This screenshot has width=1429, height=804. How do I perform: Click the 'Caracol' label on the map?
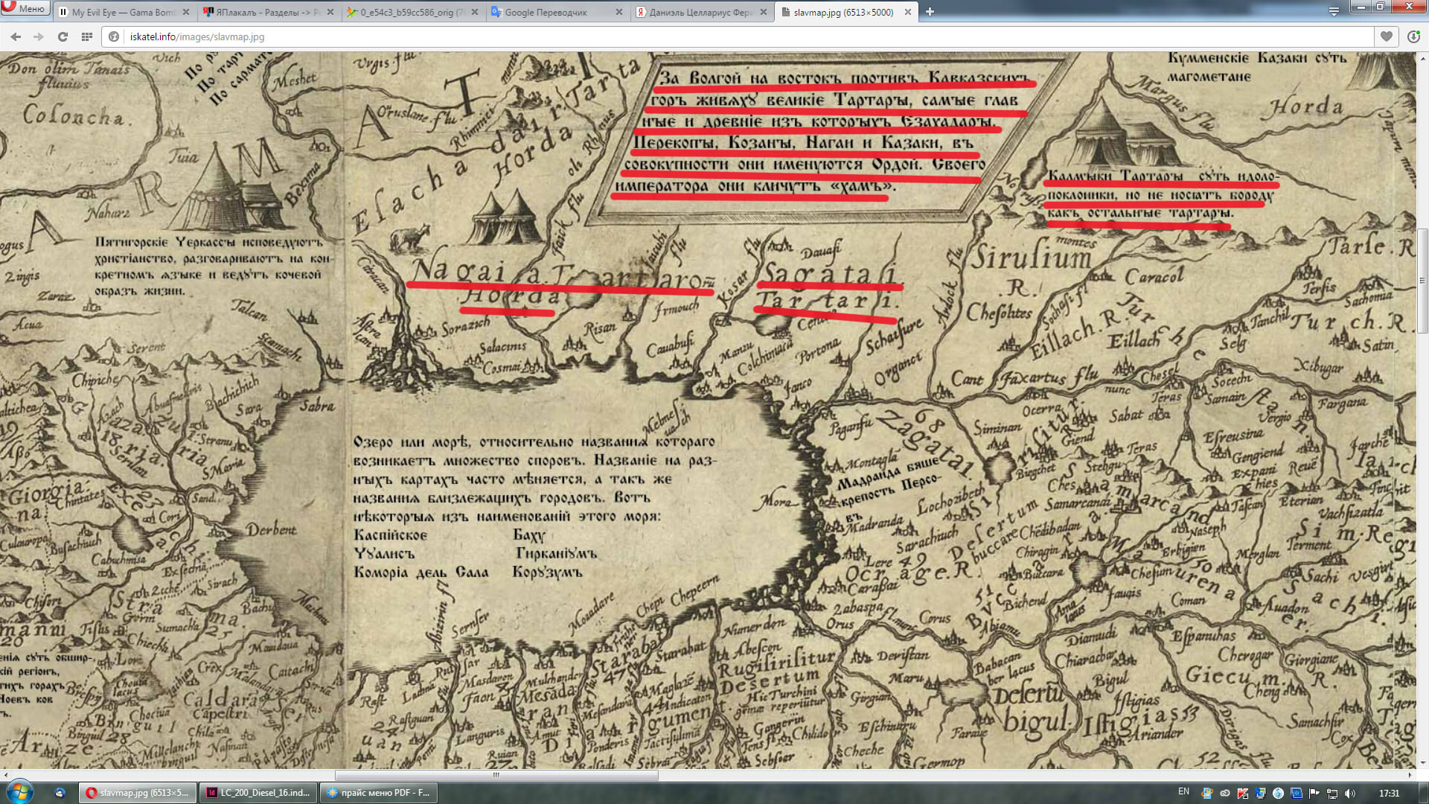point(1154,276)
